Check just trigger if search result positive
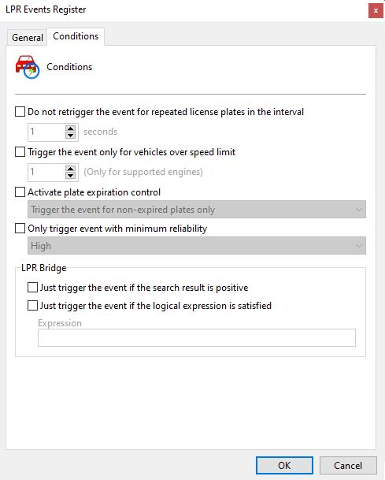Viewport: 385px width, 480px height. pyautogui.click(x=33, y=288)
